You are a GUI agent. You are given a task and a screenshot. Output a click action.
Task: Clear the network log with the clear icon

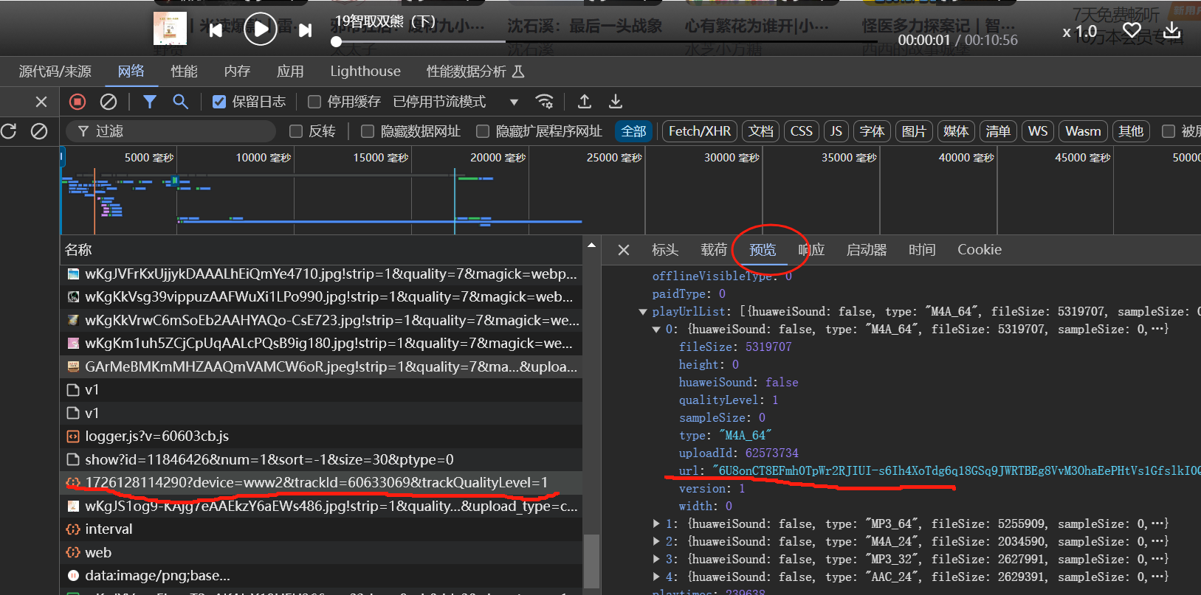[x=109, y=102]
